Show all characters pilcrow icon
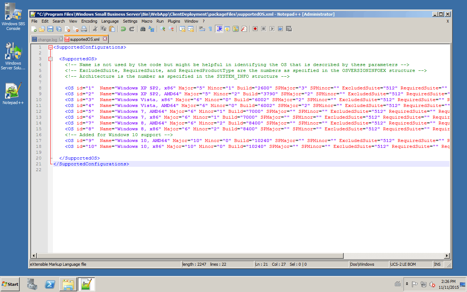 210,29
